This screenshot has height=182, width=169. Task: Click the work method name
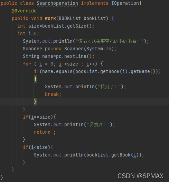pyautogui.click(x=50, y=18)
